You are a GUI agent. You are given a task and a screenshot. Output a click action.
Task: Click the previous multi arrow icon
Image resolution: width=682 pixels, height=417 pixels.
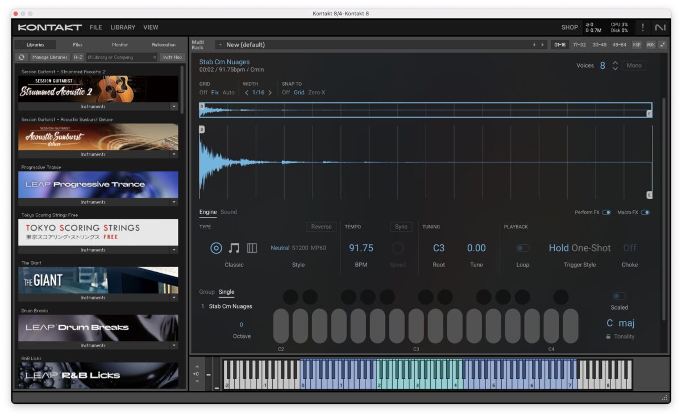pos(534,44)
